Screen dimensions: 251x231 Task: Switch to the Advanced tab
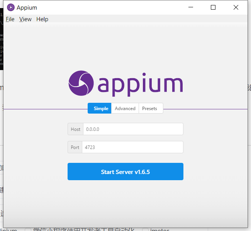125,109
